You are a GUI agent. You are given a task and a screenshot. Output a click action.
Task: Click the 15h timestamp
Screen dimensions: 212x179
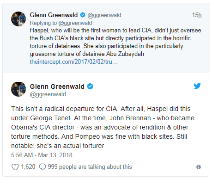pyautogui.click(x=197, y=15)
